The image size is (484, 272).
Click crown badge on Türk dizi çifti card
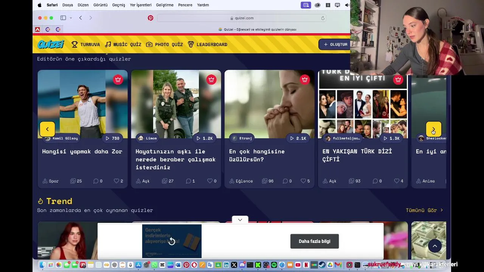click(398, 79)
